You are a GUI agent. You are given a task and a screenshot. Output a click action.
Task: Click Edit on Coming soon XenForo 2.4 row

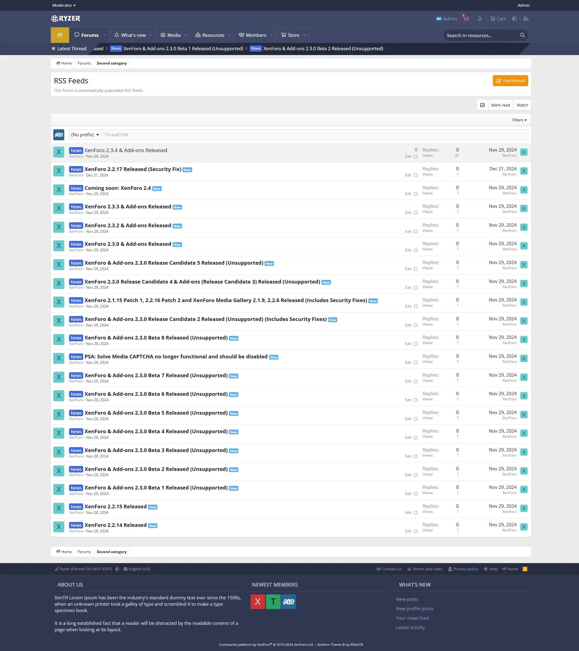click(408, 194)
